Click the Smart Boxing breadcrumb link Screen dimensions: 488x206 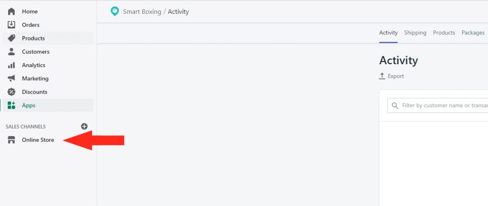142,12
